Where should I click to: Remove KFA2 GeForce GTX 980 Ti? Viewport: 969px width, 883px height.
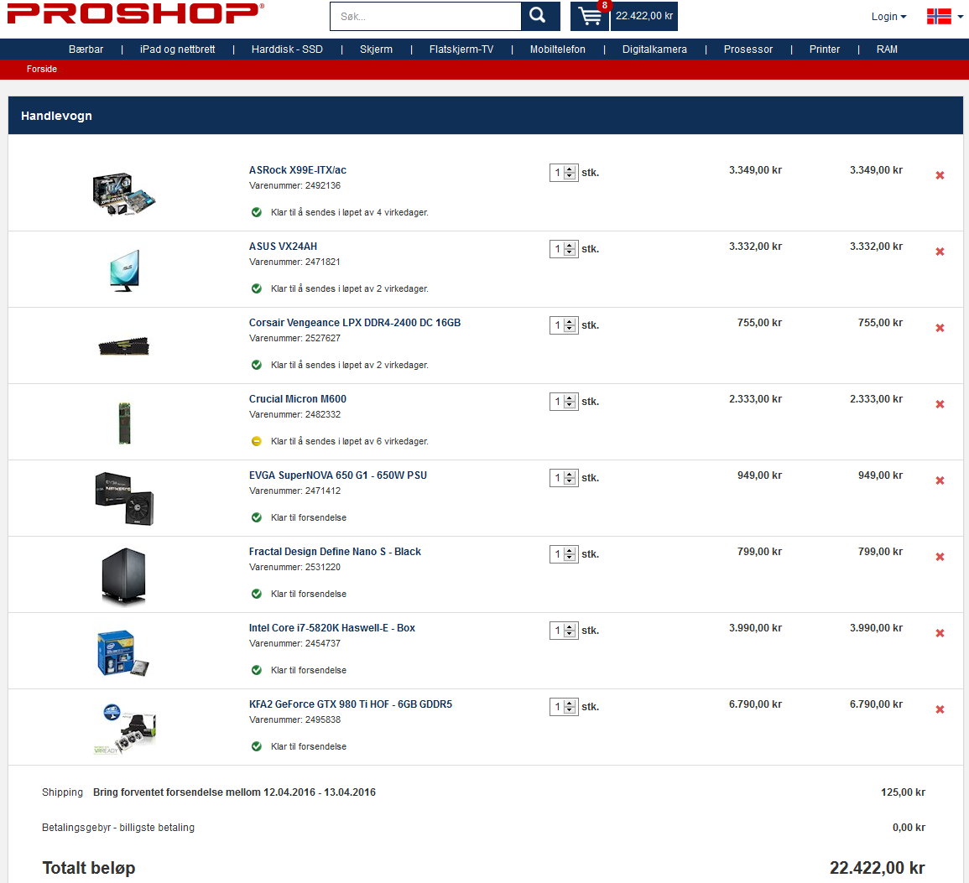click(940, 709)
